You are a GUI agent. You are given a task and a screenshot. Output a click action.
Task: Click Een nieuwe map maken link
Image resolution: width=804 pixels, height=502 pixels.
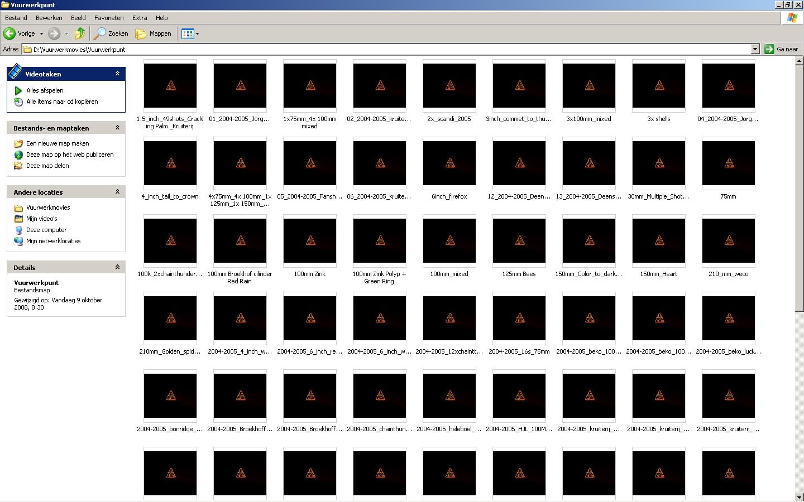click(x=58, y=143)
